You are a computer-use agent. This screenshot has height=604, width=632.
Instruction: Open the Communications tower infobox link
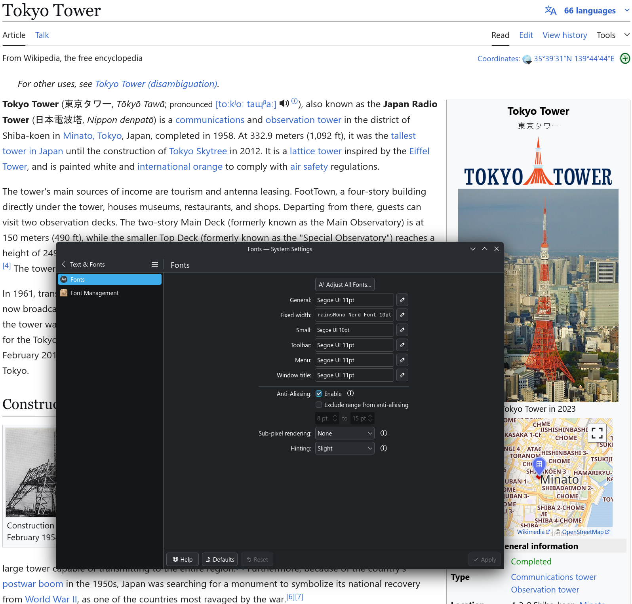[x=554, y=577]
